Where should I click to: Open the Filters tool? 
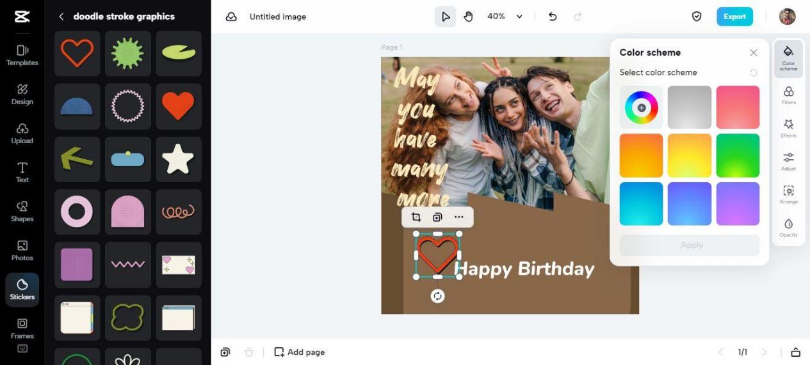click(788, 95)
